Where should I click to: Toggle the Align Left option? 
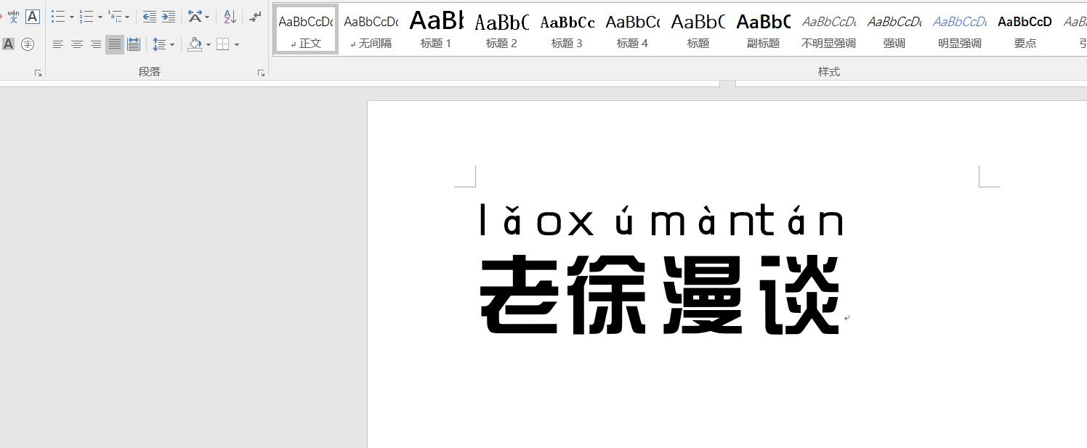coord(57,44)
